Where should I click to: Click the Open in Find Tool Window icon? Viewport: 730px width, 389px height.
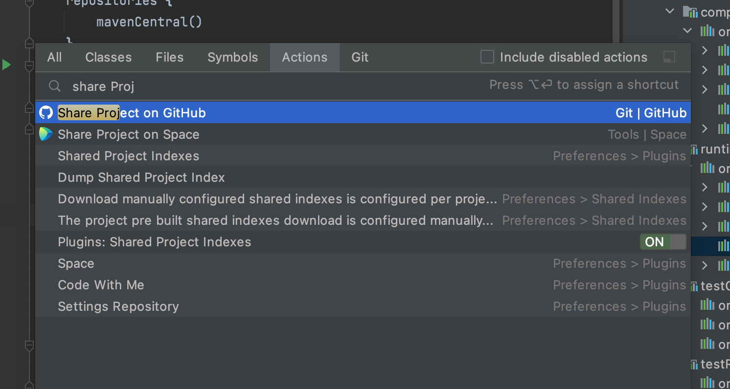(669, 57)
